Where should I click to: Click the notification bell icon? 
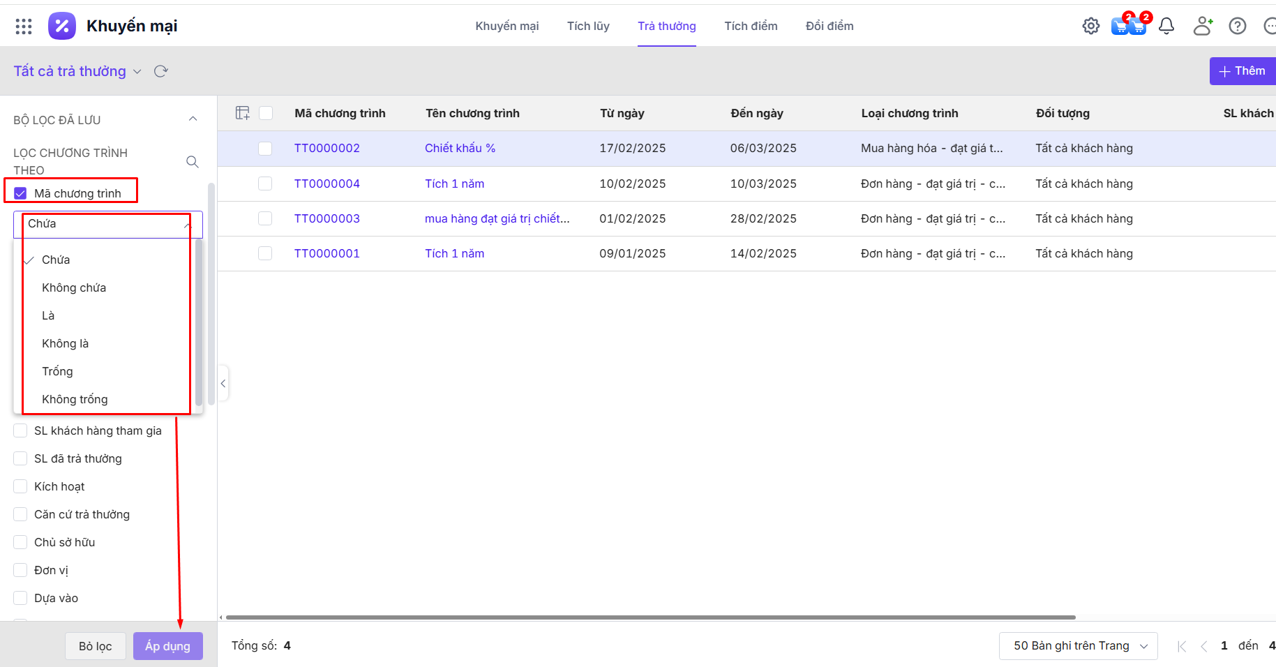click(x=1166, y=27)
